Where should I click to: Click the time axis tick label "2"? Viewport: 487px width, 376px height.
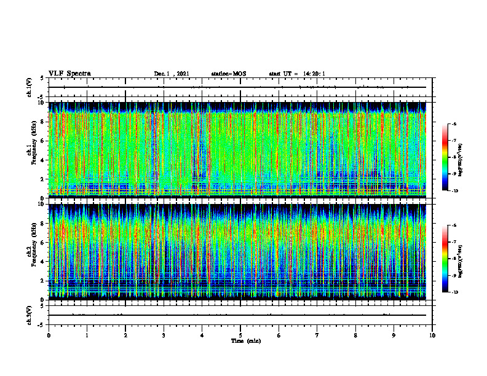pyautogui.click(x=125, y=335)
